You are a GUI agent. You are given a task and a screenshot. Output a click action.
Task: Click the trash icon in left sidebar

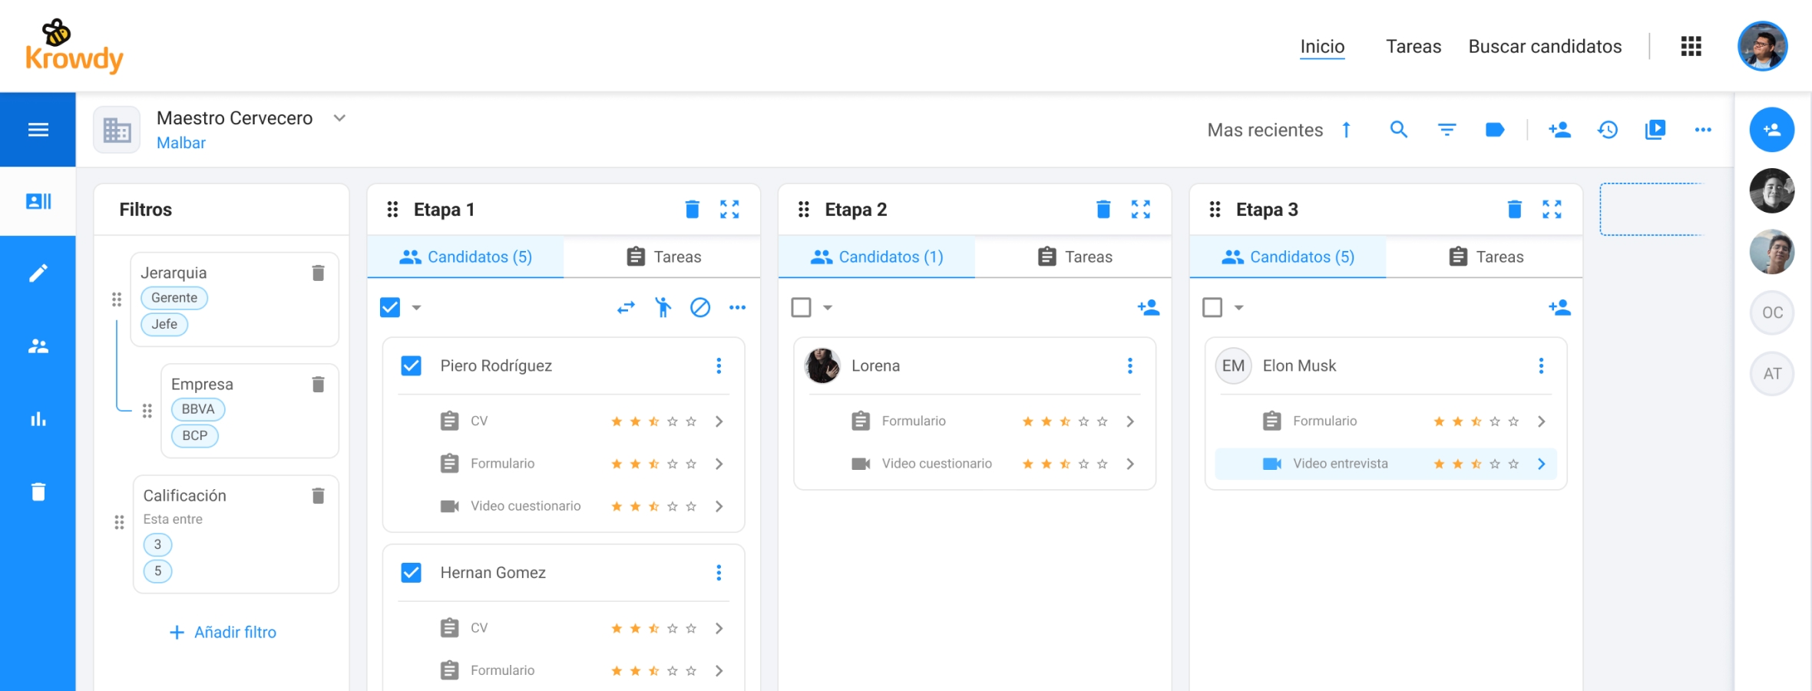tap(38, 491)
